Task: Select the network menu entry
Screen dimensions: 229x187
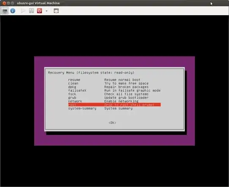Action: (75, 101)
